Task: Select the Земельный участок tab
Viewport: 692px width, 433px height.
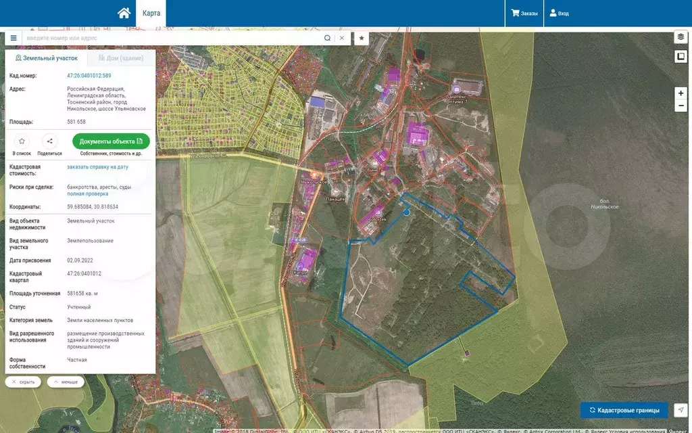Action: (x=46, y=58)
